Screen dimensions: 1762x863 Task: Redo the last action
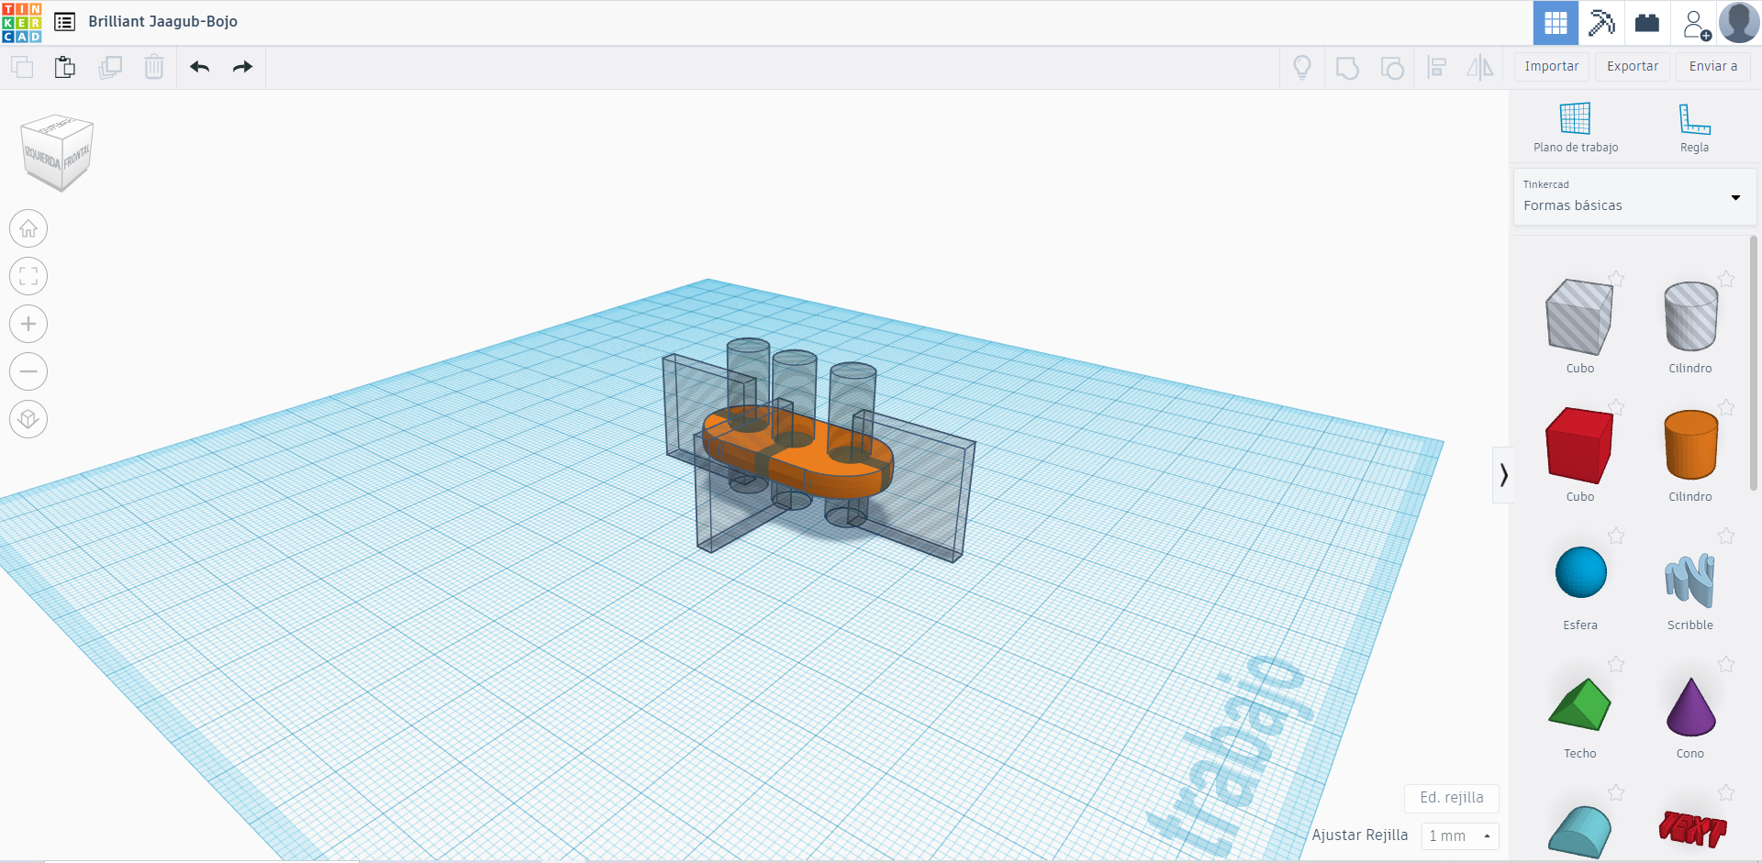point(242,67)
